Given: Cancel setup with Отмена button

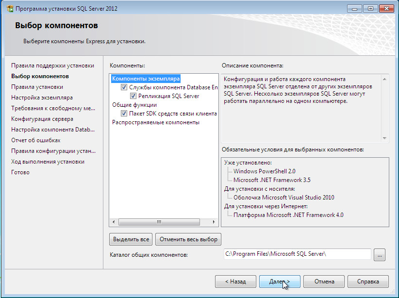Looking at the screenshot, I should click(x=324, y=281).
